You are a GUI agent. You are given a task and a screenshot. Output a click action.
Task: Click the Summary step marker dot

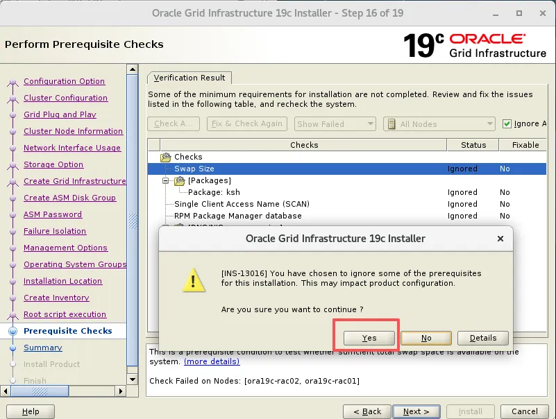click(12, 348)
